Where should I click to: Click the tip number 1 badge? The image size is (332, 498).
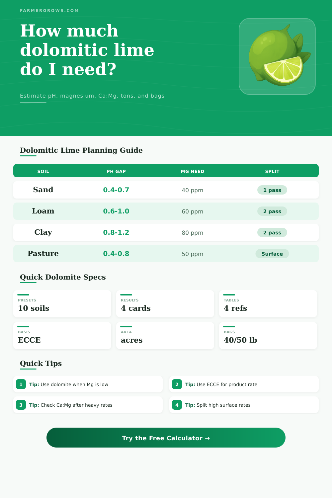[21, 384]
